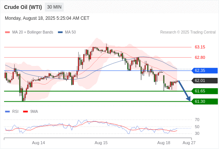219x149 pixels.
Task: Click the 62.01 current price tag
Action: 205,80
